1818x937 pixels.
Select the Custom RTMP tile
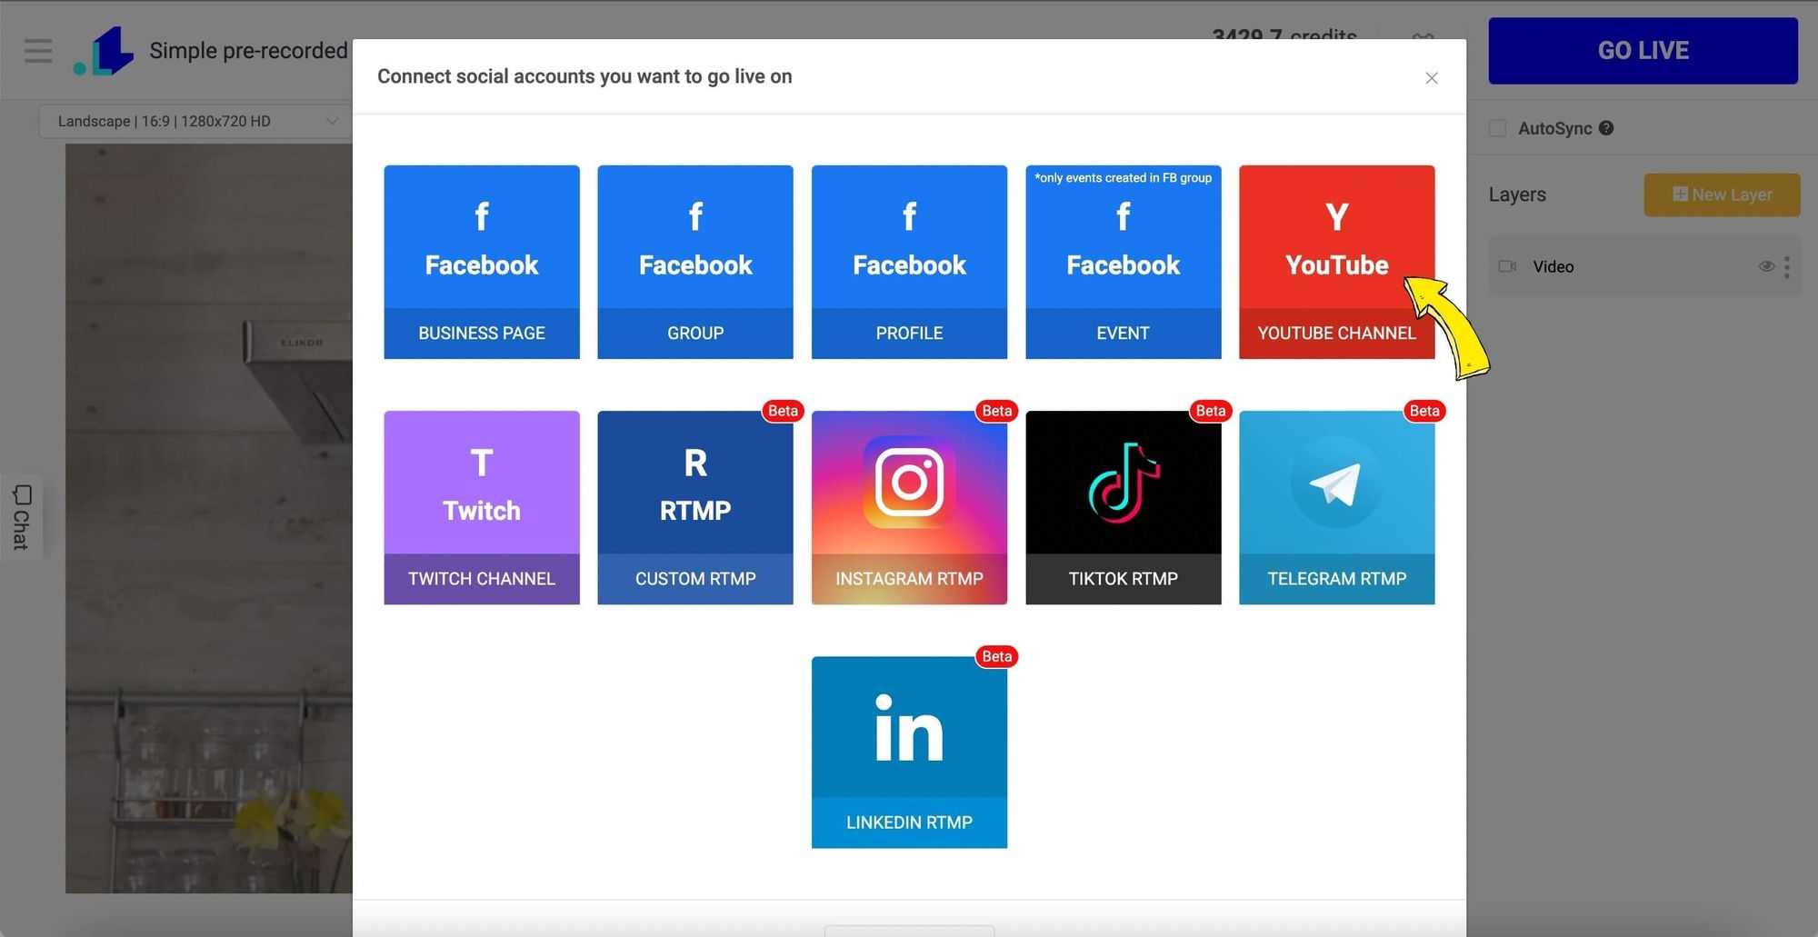tap(695, 507)
